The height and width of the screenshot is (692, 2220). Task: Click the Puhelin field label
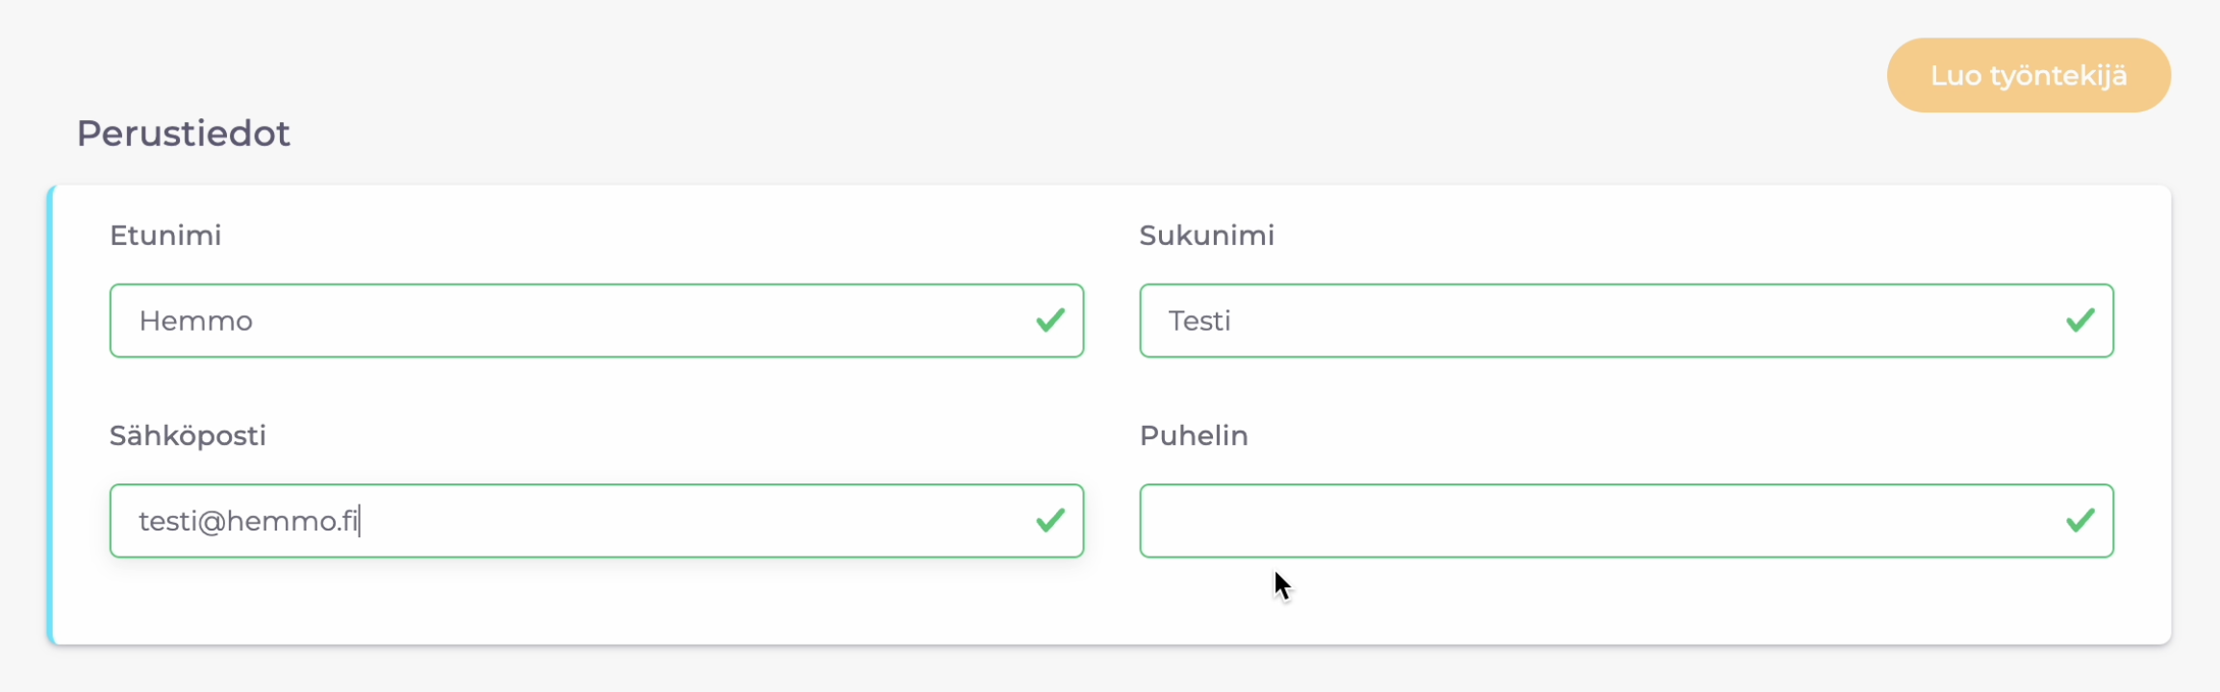pyautogui.click(x=1194, y=435)
